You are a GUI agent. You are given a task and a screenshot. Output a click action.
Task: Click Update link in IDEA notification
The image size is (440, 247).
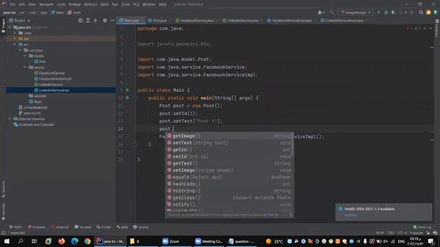coord(351,215)
